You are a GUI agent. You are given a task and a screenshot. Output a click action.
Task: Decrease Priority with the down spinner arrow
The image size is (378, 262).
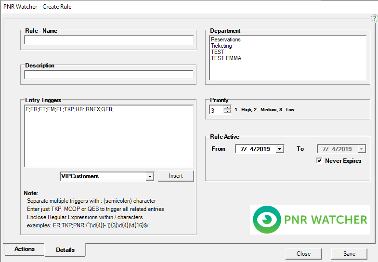coord(227,111)
